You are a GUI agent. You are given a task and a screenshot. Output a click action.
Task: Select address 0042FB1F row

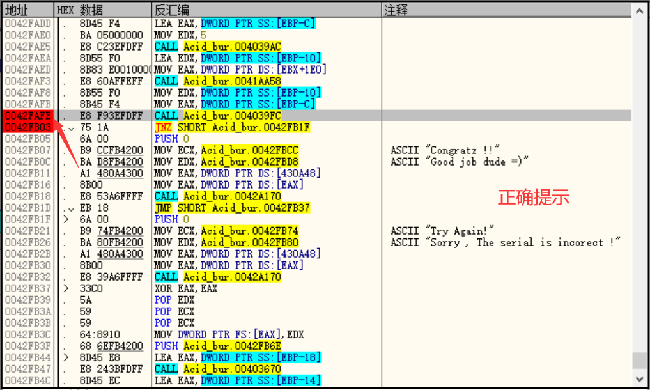tap(27, 219)
